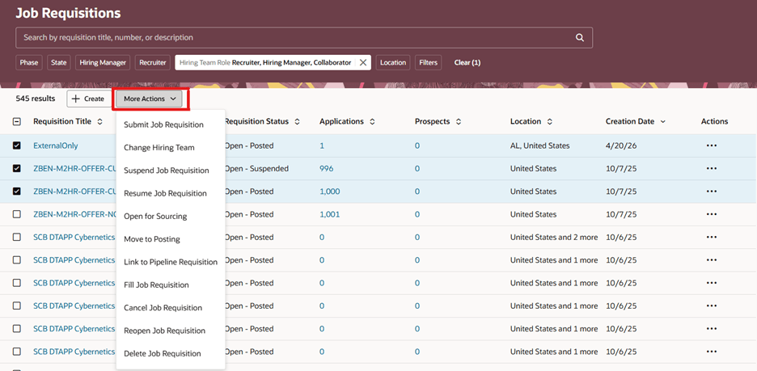Sort by Prospects column arrows

point(458,122)
